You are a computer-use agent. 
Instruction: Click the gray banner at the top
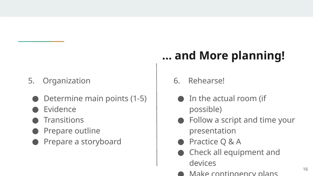[x=156, y=8]
